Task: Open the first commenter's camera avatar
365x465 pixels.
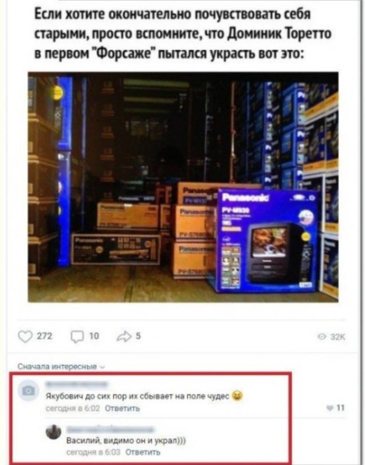Action: [x=28, y=391]
